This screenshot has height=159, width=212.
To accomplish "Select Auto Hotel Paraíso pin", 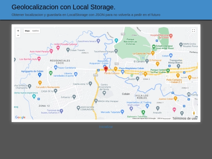I will [51, 51].
